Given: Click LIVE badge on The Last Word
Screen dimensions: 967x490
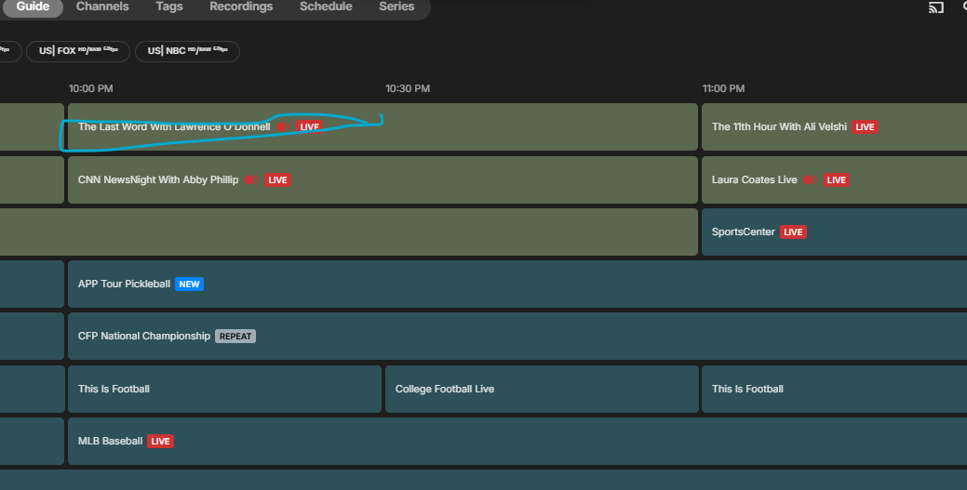Looking at the screenshot, I should (309, 127).
